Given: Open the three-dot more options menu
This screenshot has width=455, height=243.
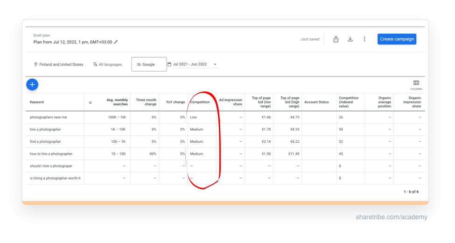Looking at the screenshot, I should pos(364,39).
